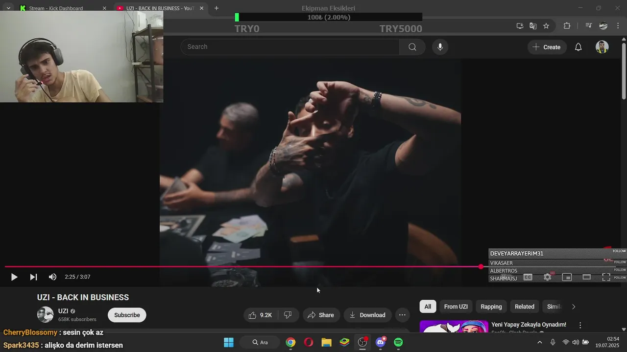The width and height of the screenshot is (627, 352).
Task: Share the BACK IN BUSINESS video
Action: pyautogui.click(x=321, y=315)
